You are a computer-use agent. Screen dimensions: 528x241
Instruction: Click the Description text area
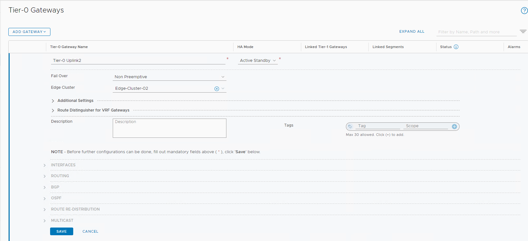[x=170, y=128]
